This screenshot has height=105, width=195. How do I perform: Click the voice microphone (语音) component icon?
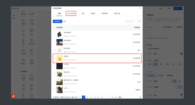tap(23, 40)
